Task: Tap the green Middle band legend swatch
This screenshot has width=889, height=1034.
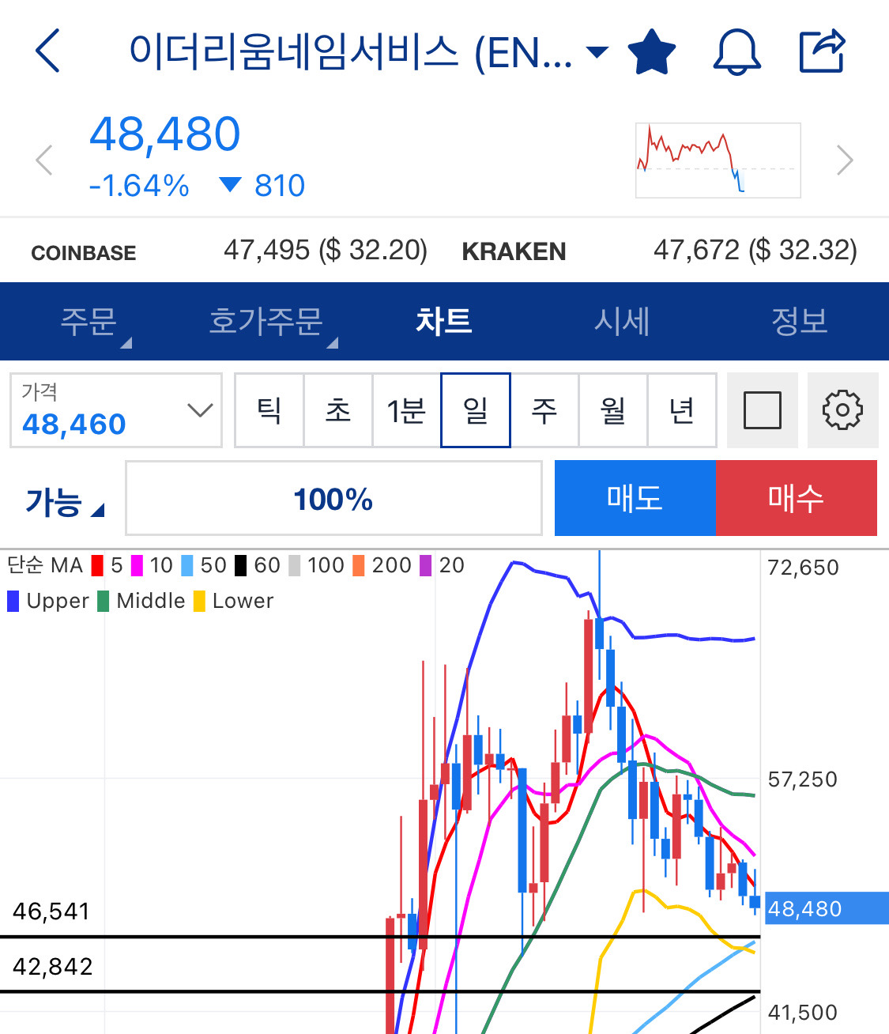Action: click(x=103, y=602)
